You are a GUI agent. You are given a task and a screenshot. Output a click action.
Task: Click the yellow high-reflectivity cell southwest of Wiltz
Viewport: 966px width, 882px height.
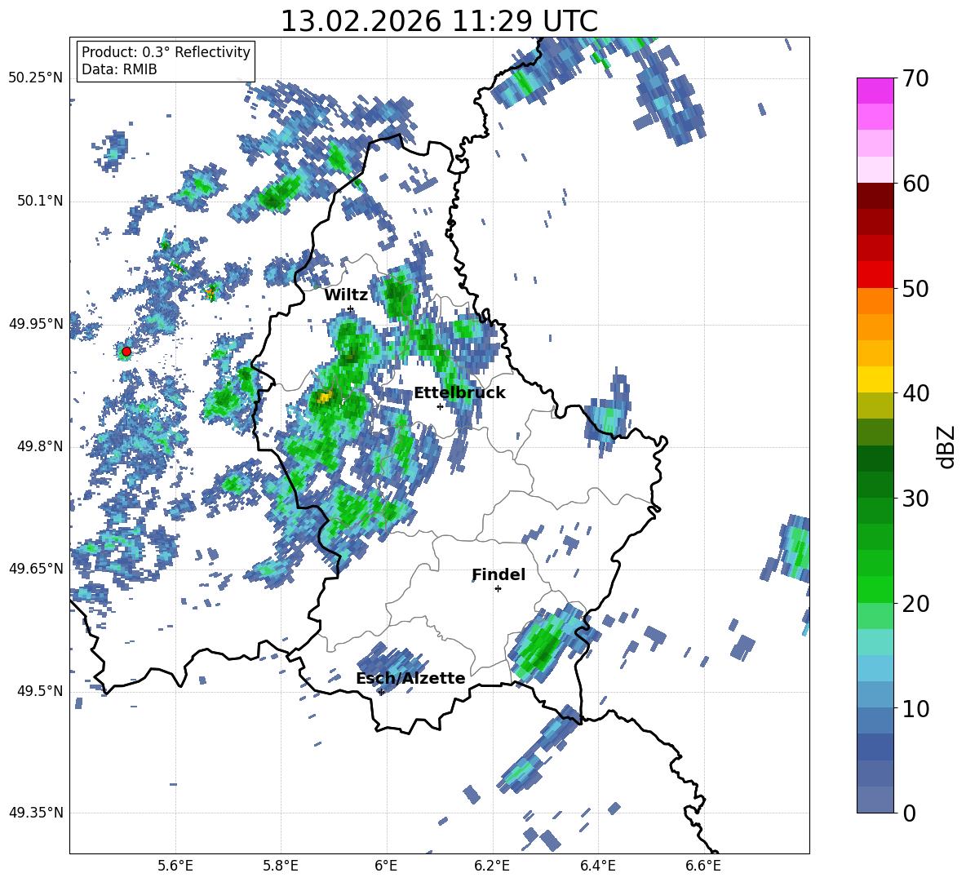(x=325, y=397)
